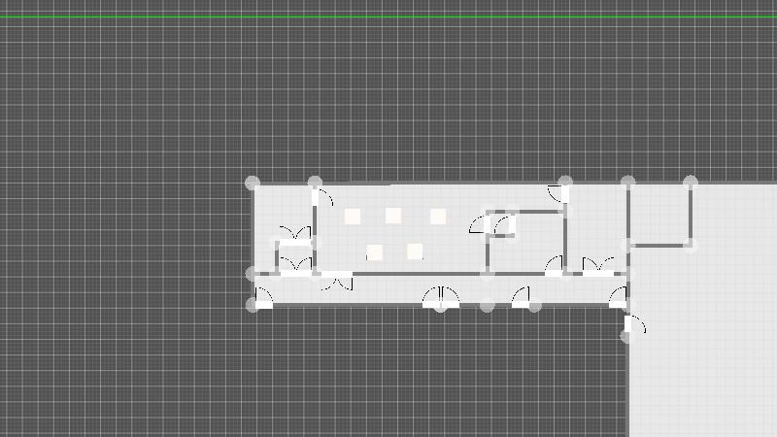Select the door at the top wall's right side
The width and height of the screenshot is (777, 437).
(x=557, y=192)
